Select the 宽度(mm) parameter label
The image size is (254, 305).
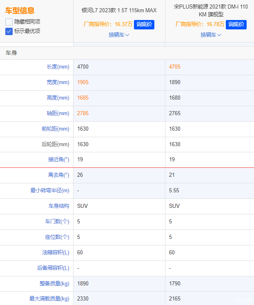[58, 82]
